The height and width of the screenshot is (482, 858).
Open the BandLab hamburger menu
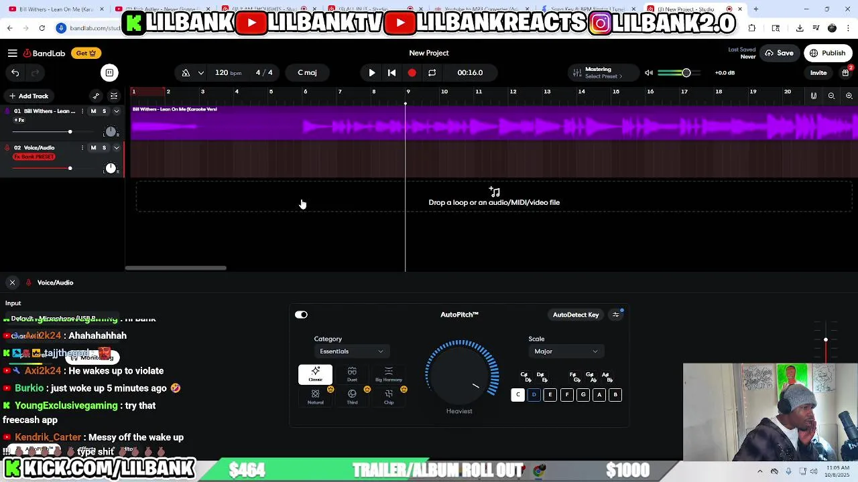point(12,53)
